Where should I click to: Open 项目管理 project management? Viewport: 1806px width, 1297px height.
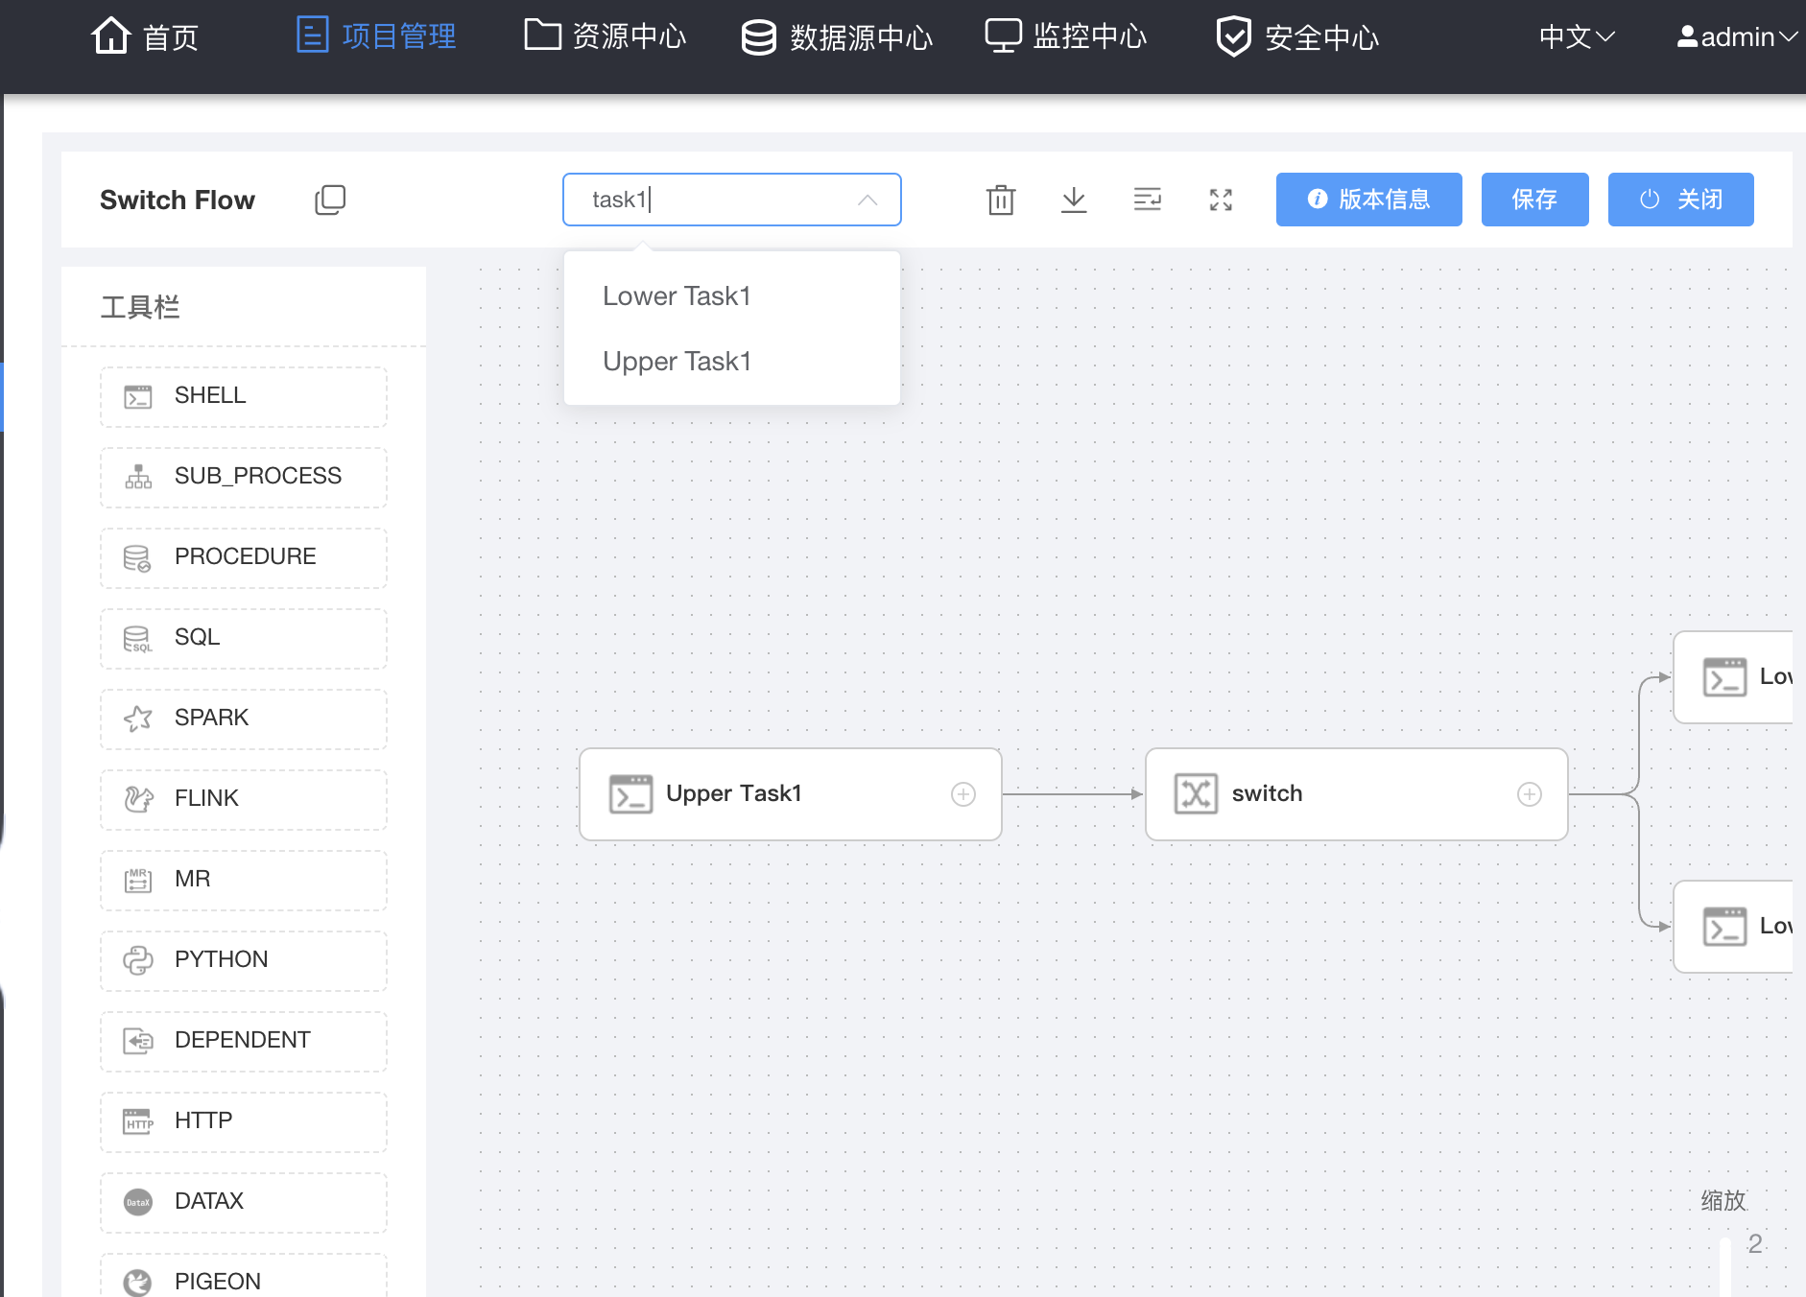point(377,36)
